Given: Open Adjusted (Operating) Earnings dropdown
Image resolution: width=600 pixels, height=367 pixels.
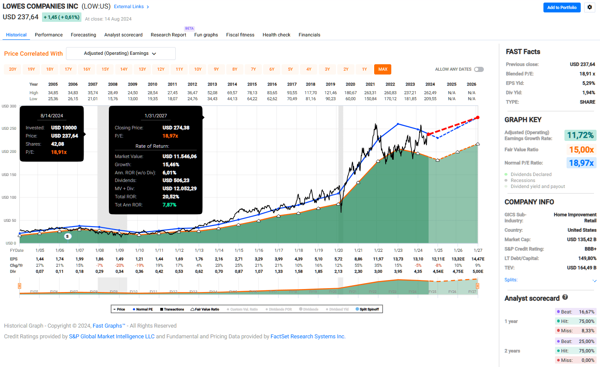Looking at the screenshot, I should 120,54.
